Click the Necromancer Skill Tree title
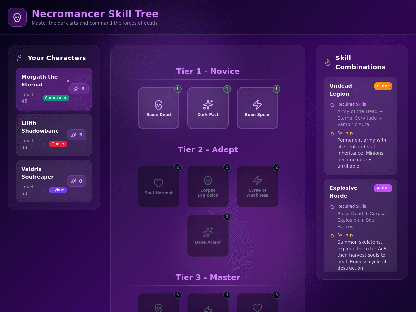 click(95, 14)
